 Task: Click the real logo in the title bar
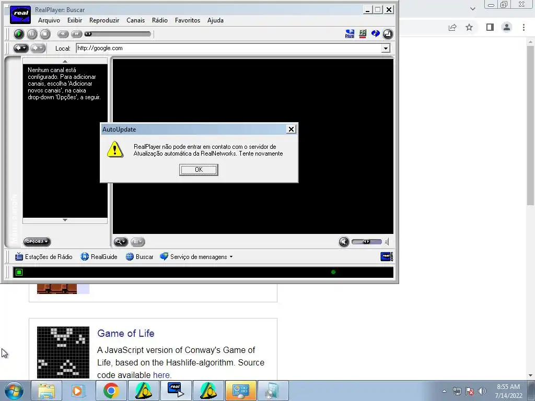[x=20, y=14]
